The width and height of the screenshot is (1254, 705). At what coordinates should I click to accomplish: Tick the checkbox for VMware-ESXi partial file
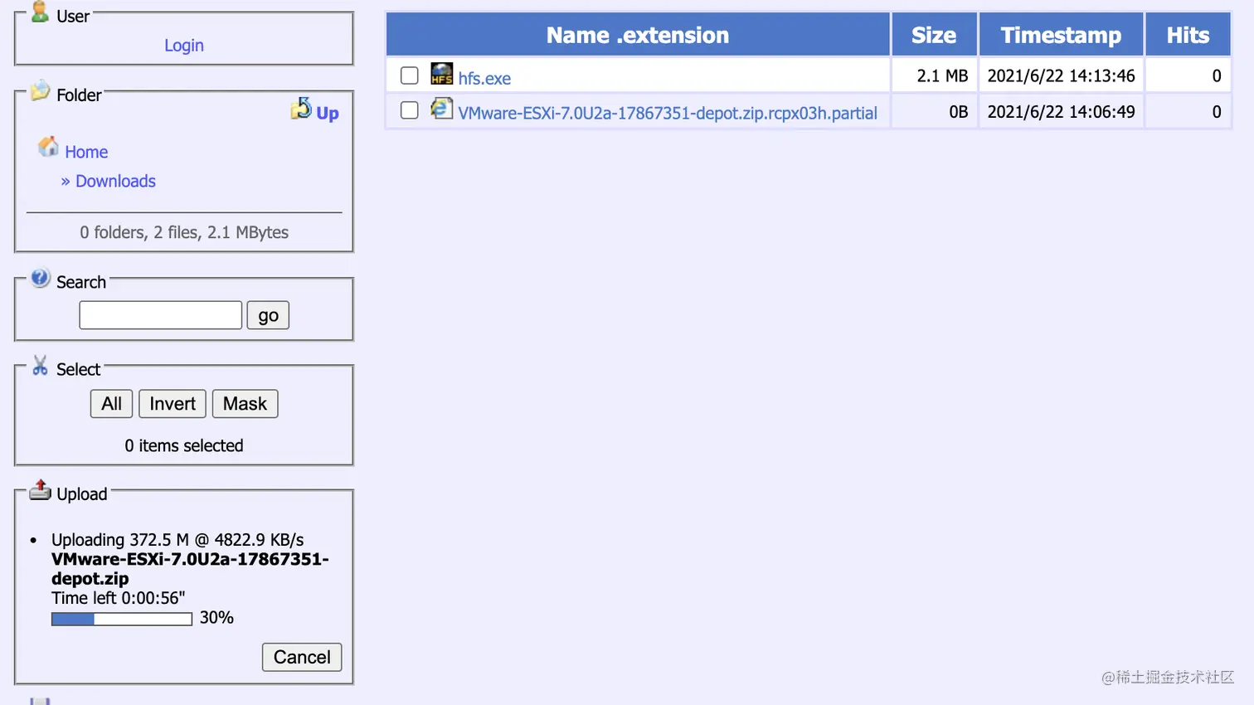click(x=410, y=110)
